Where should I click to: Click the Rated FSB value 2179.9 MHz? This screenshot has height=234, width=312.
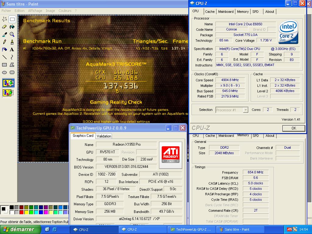pyautogui.click(x=230, y=96)
